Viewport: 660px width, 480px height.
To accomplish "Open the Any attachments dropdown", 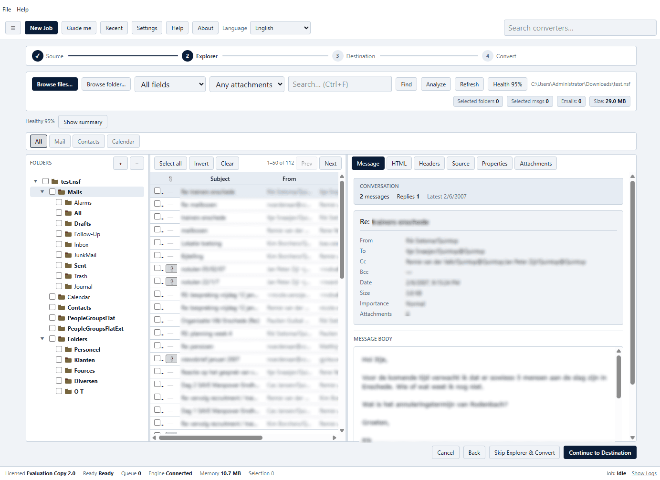I will (247, 84).
